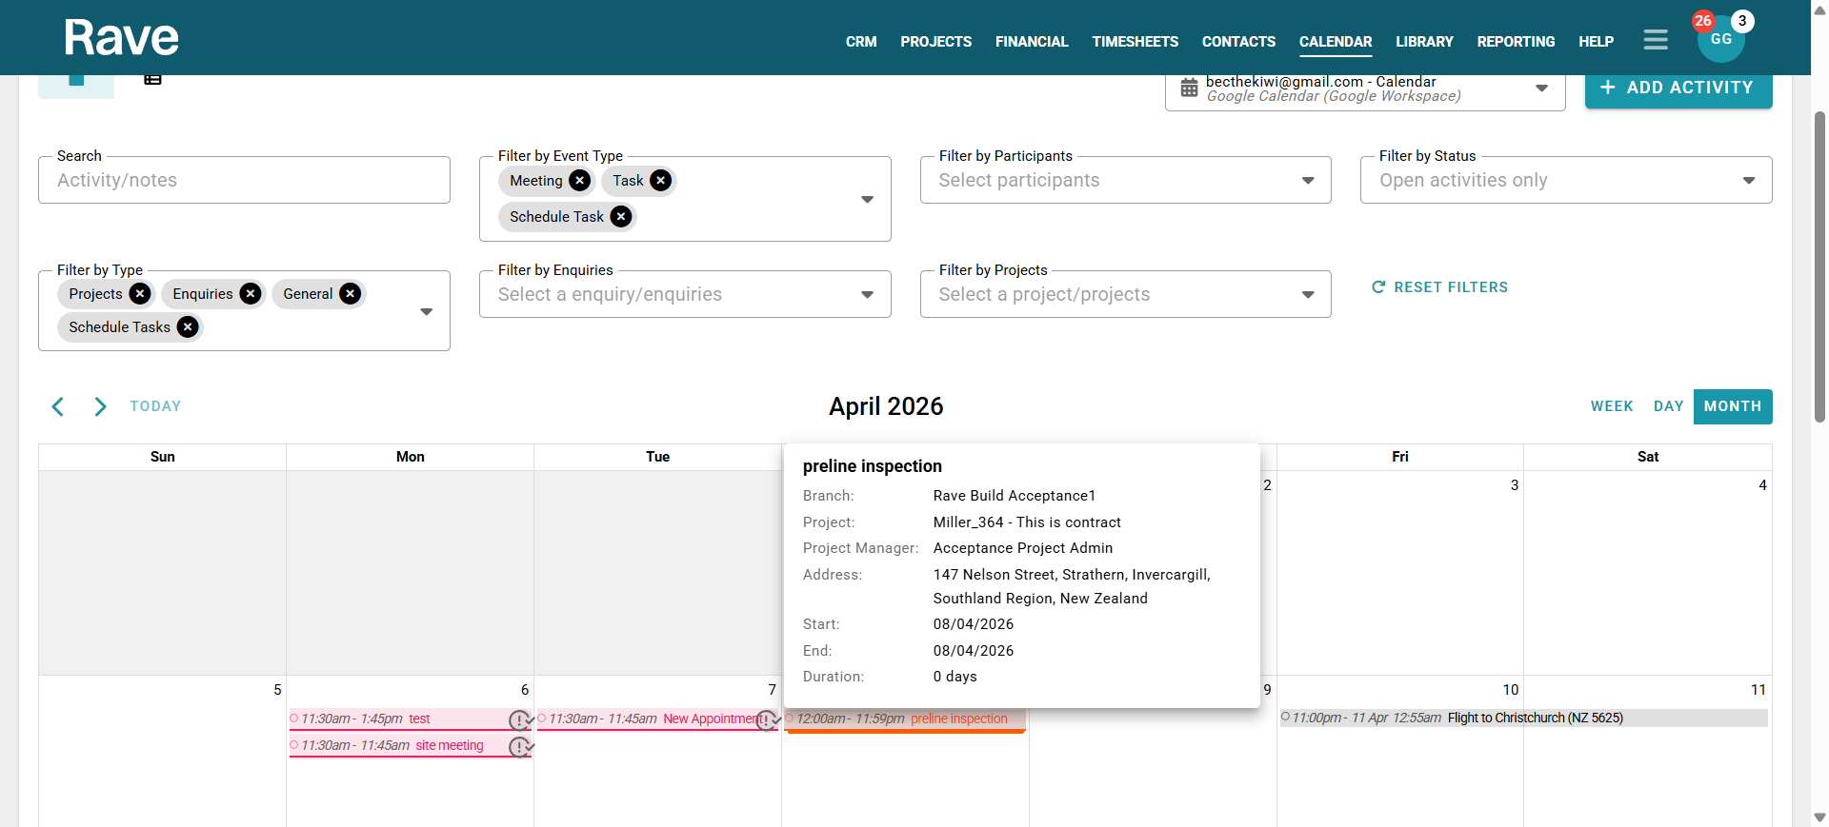Open the CRM menu
Screen dimensions: 1829x827
point(861,42)
